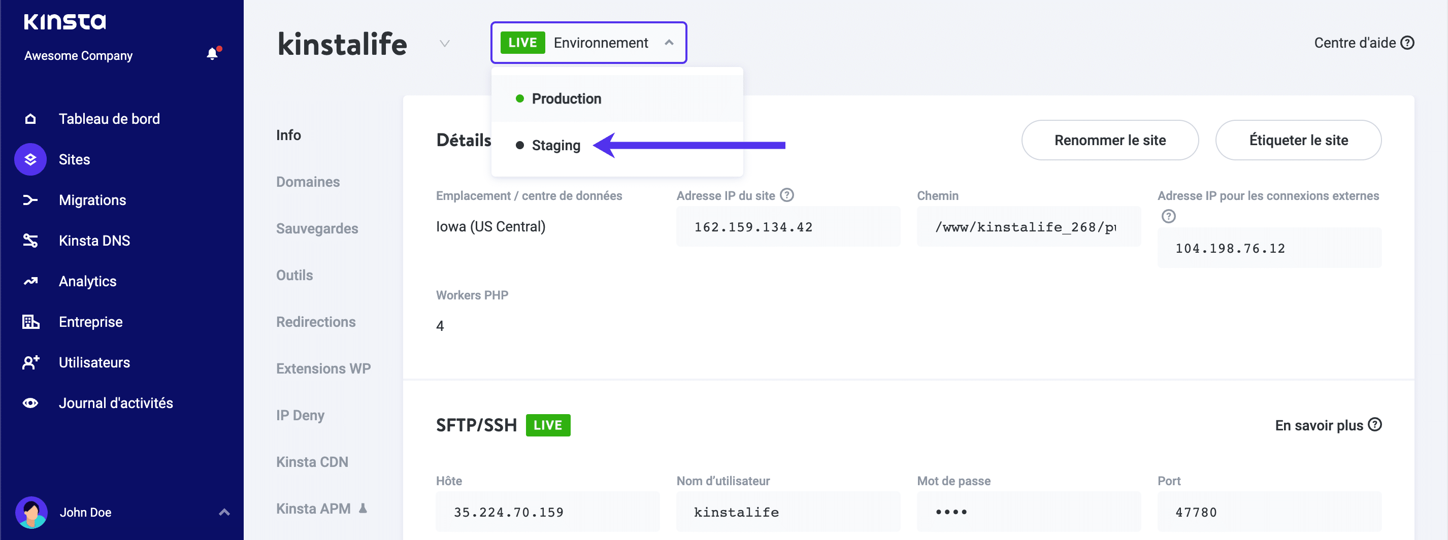Screen dimensions: 1448x540
Task: Click the Kinsta logo
Action: pyautogui.click(x=64, y=21)
